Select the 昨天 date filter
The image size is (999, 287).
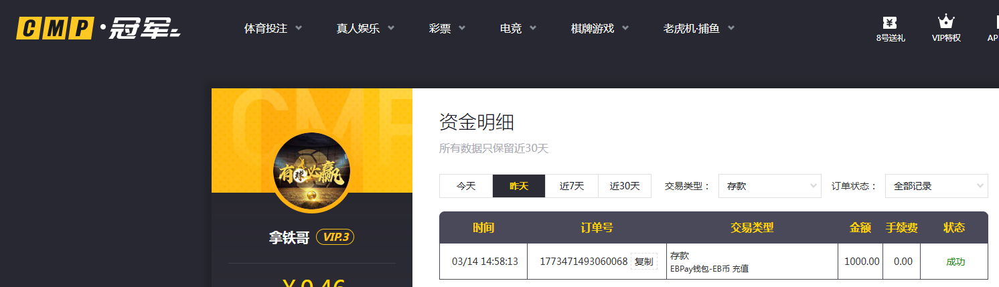(x=519, y=186)
